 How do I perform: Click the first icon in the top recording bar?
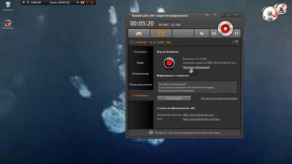[23, 3]
